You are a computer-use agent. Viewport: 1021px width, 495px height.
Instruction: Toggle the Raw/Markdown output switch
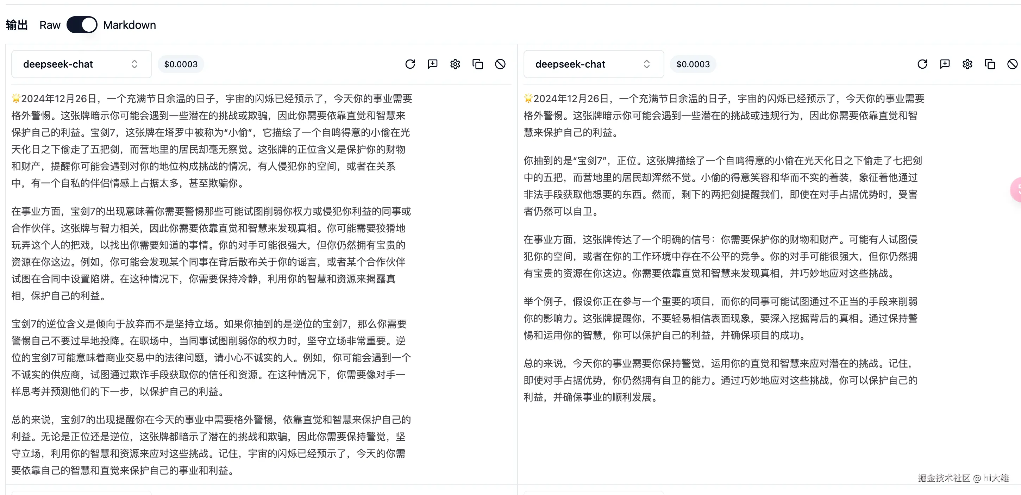(x=82, y=25)
